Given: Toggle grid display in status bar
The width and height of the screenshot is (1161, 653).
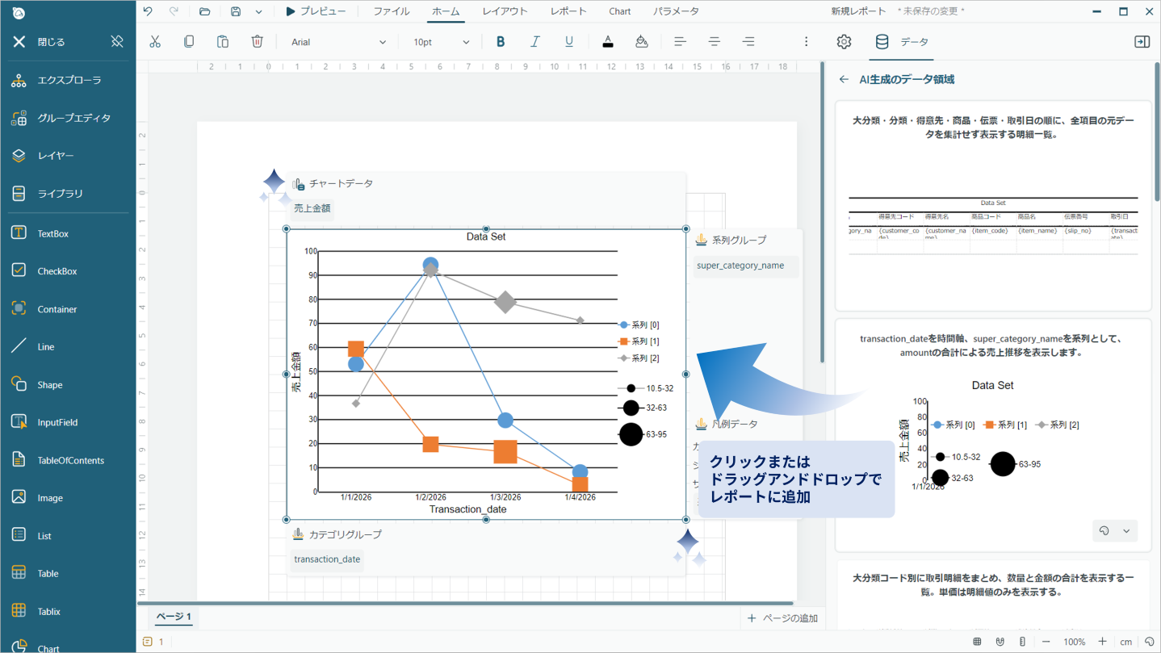Looking at the screenshot, I should tap(977, 642).
